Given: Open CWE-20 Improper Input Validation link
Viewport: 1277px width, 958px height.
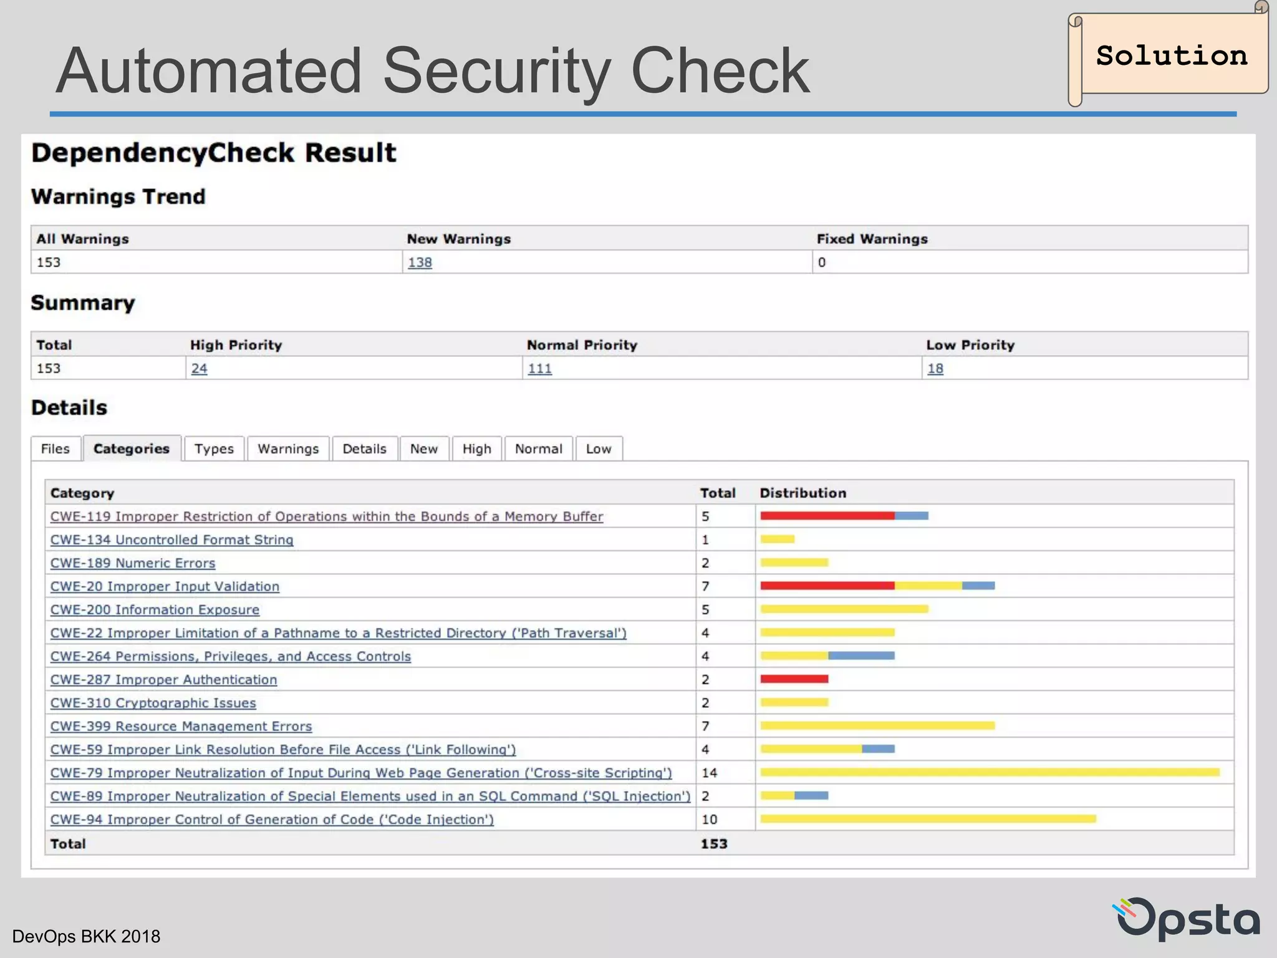Looking at the screenshot, I should 165,586.
